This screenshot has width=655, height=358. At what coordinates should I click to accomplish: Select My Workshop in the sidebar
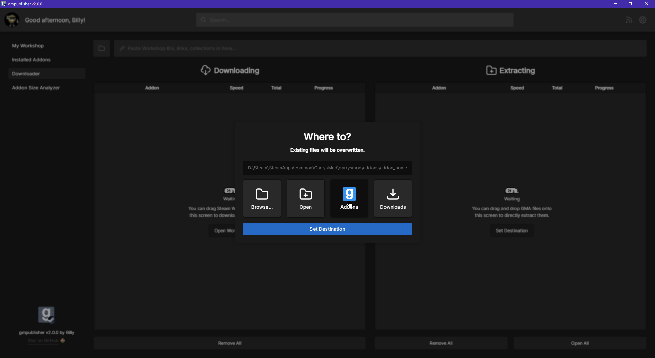click(28, 45)
